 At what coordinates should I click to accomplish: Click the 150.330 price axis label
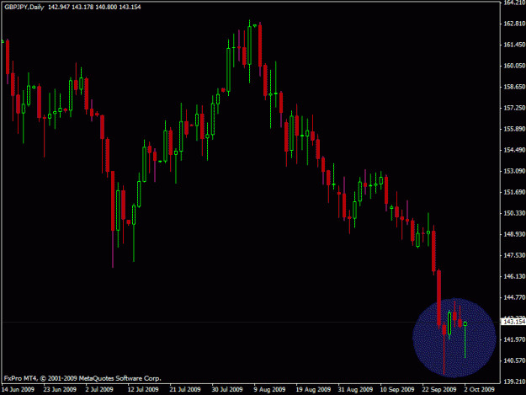514,213
